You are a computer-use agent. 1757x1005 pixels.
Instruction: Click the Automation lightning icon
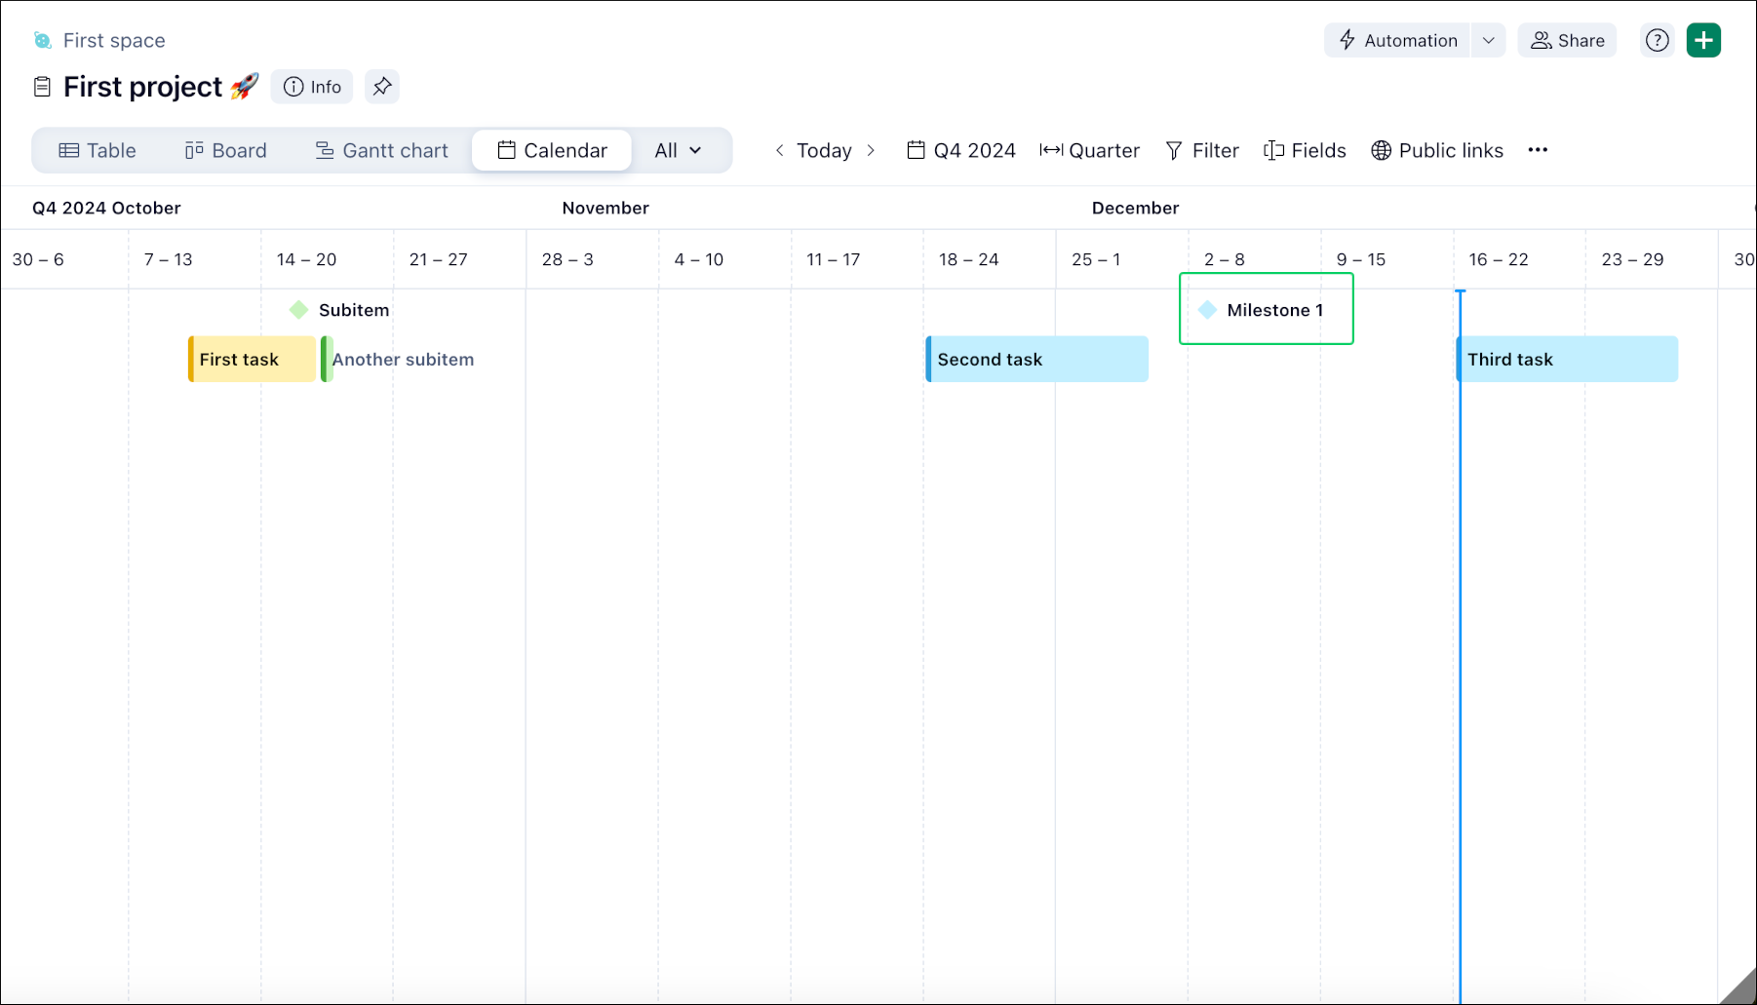point(1347,40)
